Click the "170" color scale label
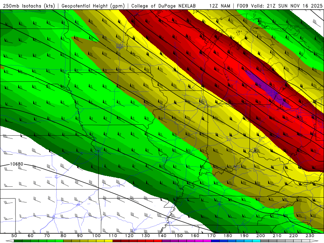This screenshot has height=243, width=324. [x=211, y=236]
